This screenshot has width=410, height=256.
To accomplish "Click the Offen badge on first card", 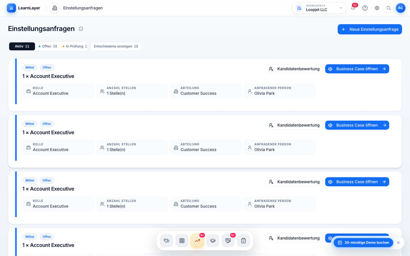I will (x=47, y=67).
